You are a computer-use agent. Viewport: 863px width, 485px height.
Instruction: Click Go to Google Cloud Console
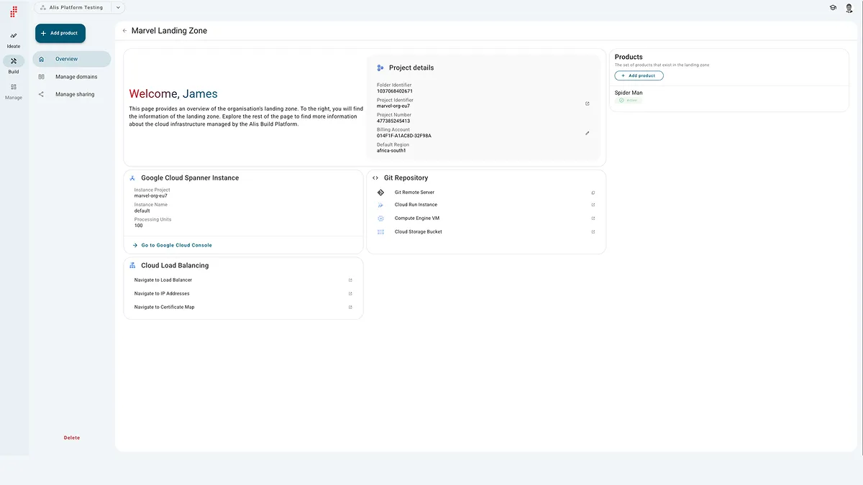pos(177,245)
